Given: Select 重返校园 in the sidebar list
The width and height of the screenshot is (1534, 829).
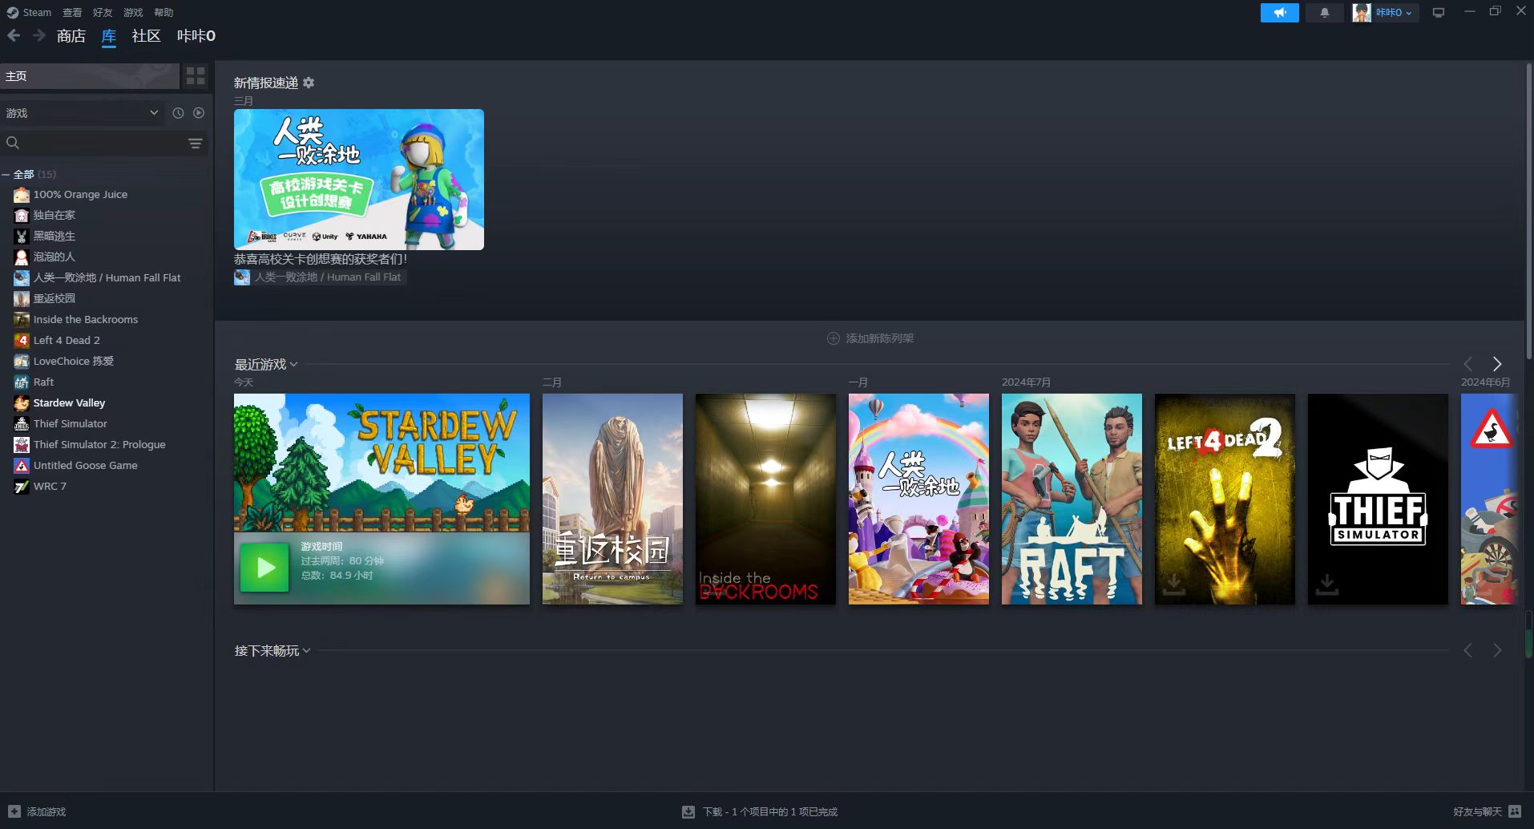Looking at the screenshot, I should (54, 298).
